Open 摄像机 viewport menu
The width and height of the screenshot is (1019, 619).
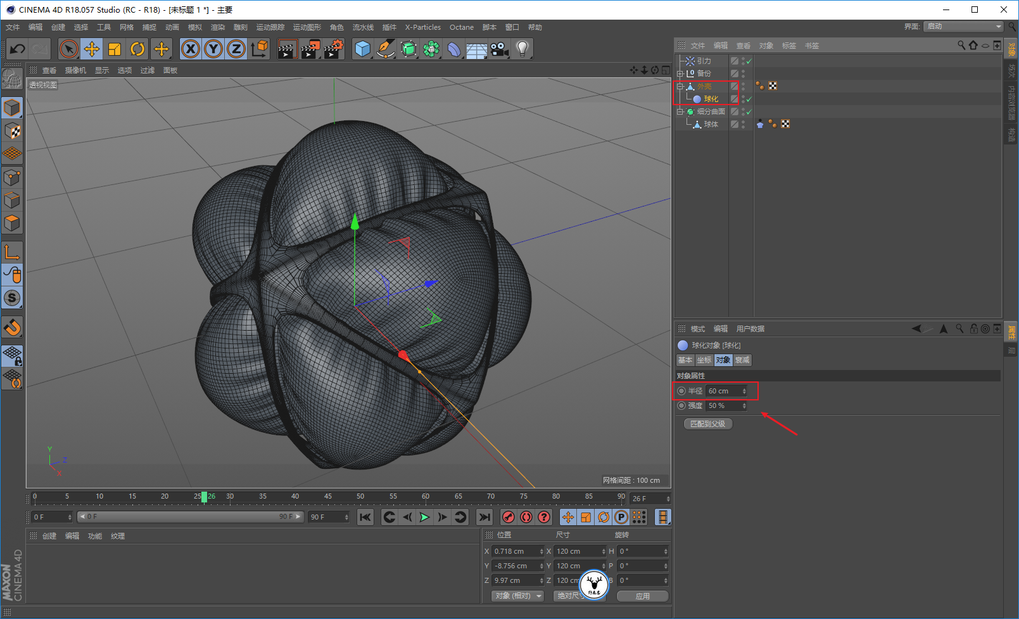click(x=75, y=70)
